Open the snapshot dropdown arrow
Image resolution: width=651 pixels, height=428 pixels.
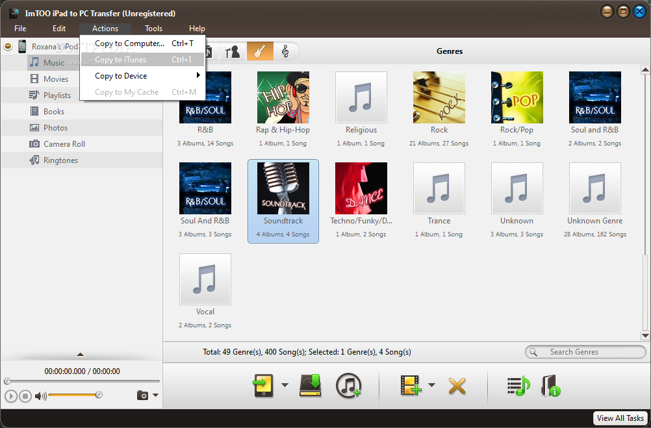pos(156,396)
